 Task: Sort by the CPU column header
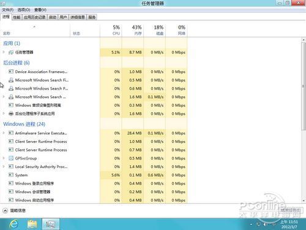(111, 30)
